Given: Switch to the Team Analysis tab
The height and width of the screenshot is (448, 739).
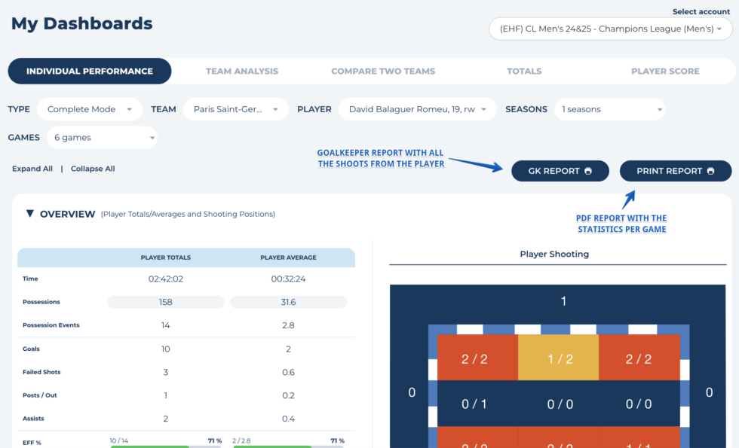Looking at the screenshot, I should 241,72.
